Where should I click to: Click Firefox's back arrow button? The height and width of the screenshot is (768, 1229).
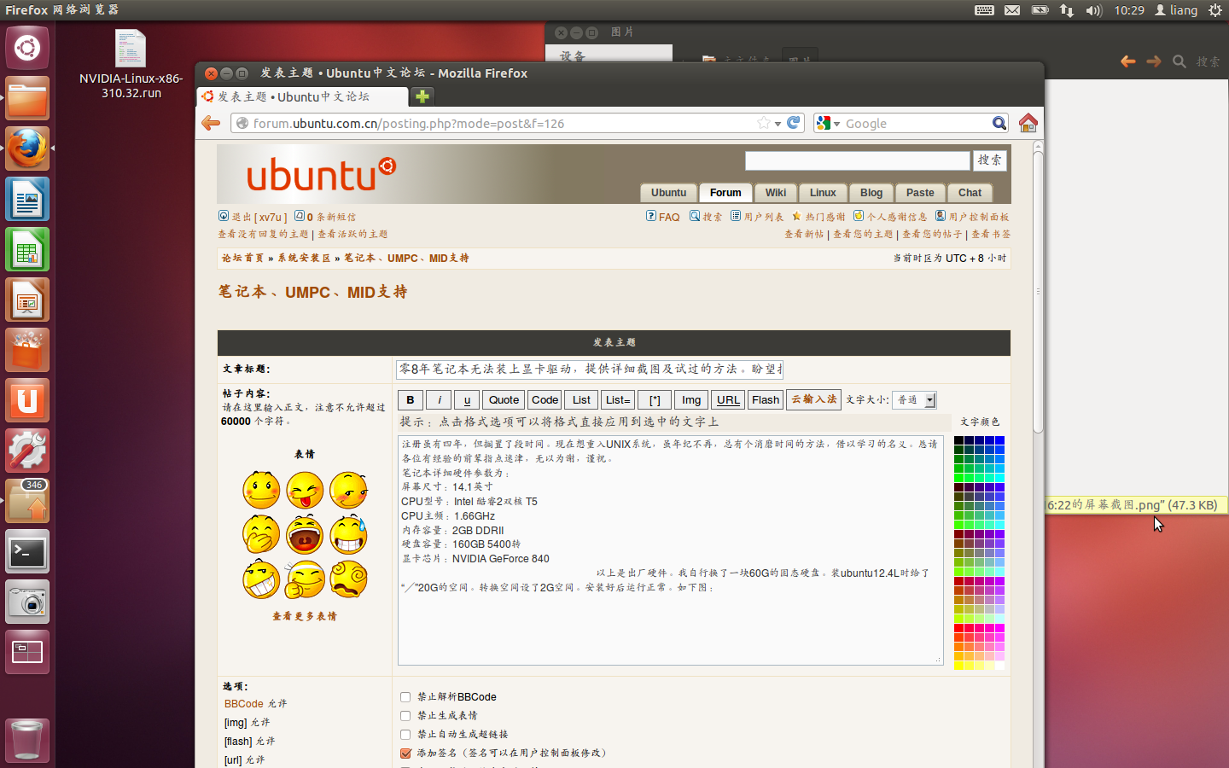pos(211,124)
